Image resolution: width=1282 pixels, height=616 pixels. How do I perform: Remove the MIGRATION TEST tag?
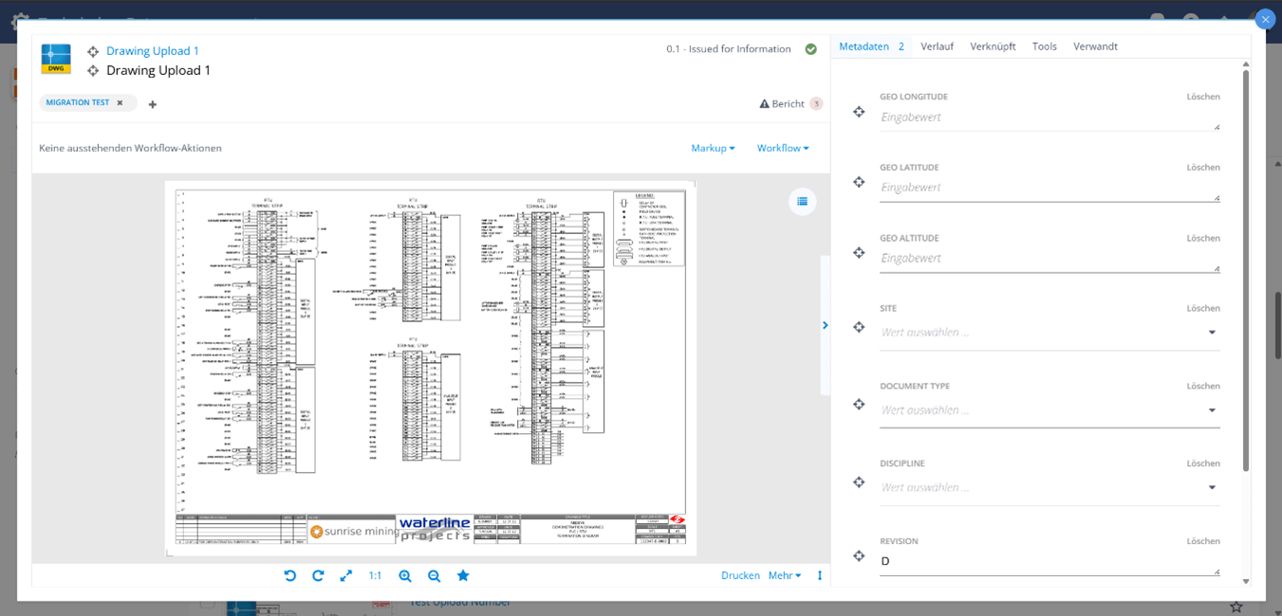(120, 102)
